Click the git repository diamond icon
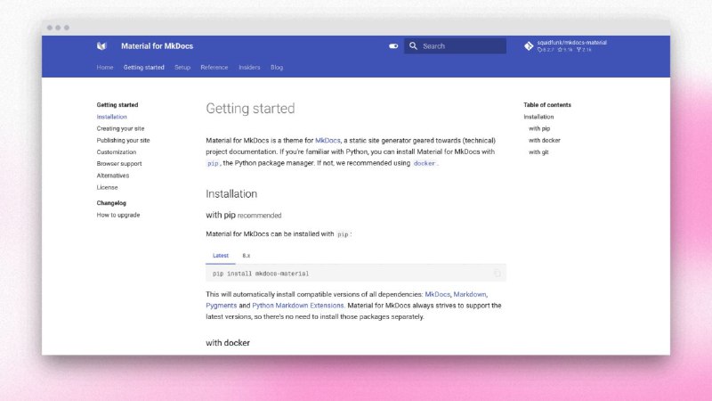712x401 pixels. click(529, 46)
